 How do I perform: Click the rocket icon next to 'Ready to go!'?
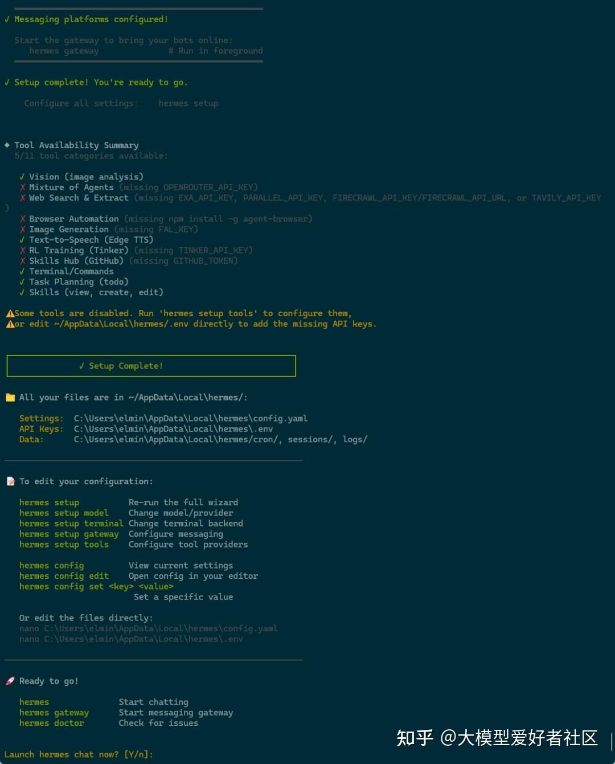point(10,681)
